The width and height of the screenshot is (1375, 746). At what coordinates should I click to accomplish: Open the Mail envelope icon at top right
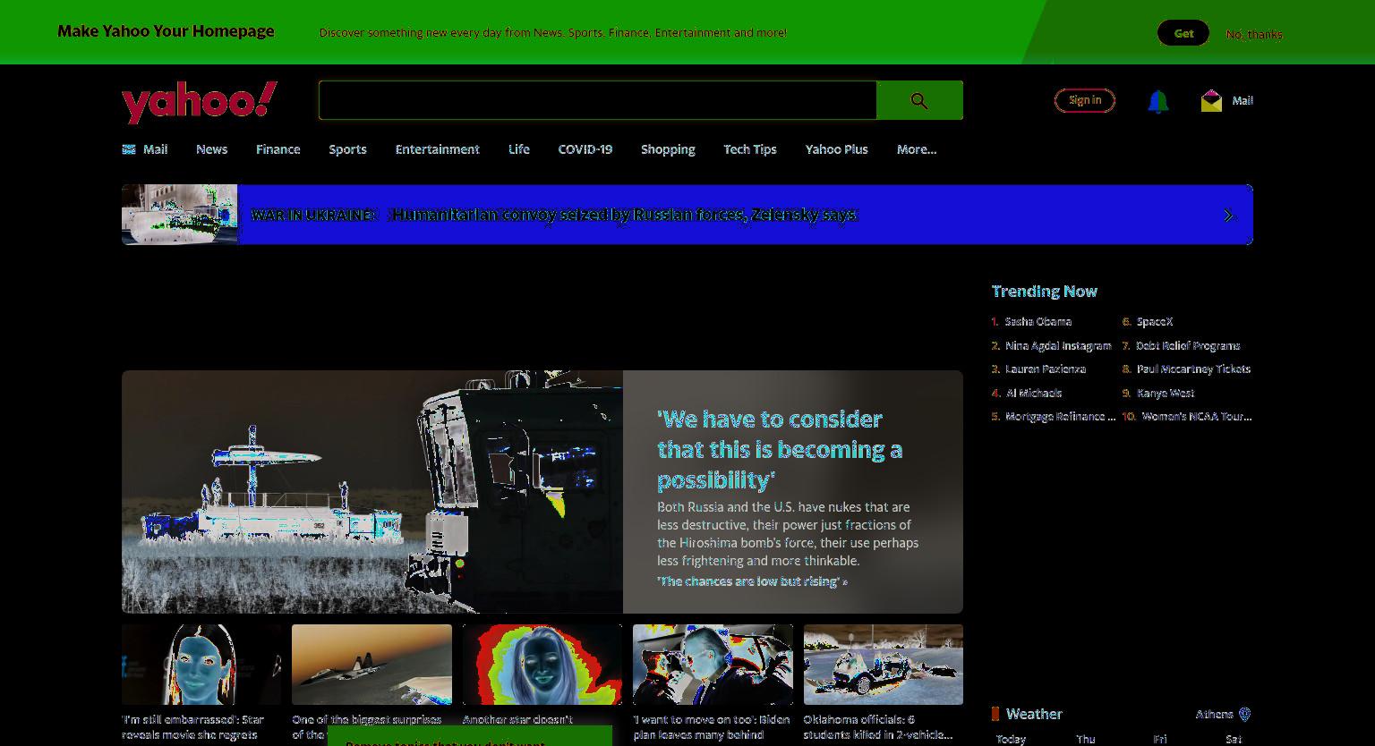tap(1211, 101)
